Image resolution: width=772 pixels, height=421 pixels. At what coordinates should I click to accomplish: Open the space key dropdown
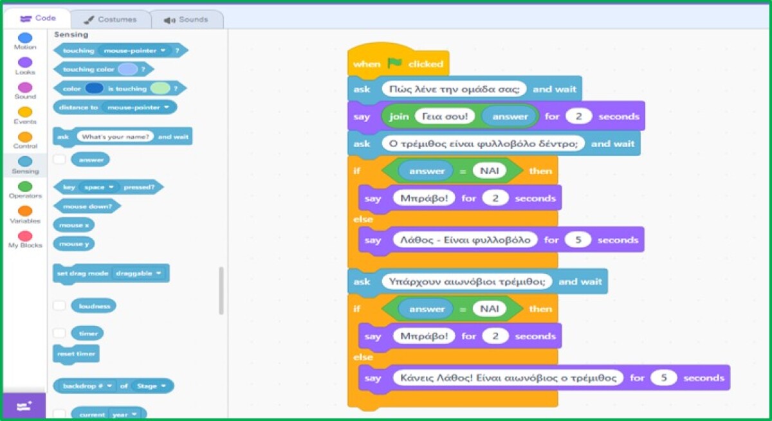[98, 187]
